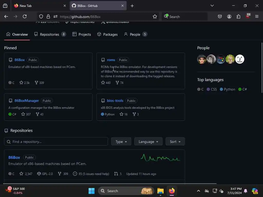
Task: Open the notification bell in system tray
Action: 246,191
